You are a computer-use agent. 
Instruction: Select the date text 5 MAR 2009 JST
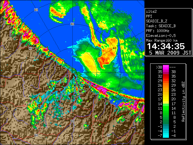[x=170, y=53]
